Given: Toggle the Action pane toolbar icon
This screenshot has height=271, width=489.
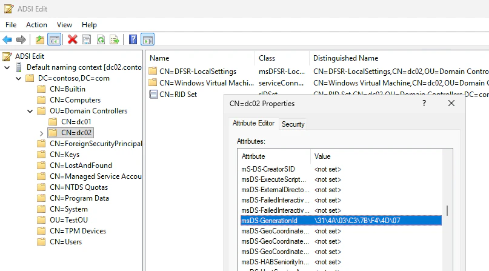Looking at the screenshot, I should coord(147,39).
